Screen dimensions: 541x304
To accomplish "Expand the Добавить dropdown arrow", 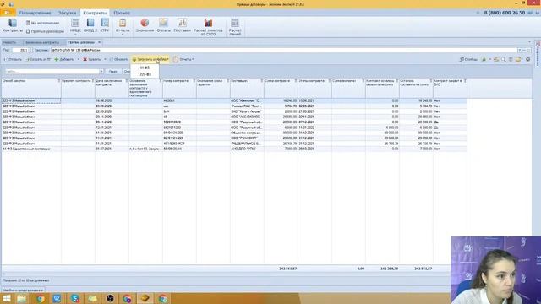I will [x=79, y=59].
